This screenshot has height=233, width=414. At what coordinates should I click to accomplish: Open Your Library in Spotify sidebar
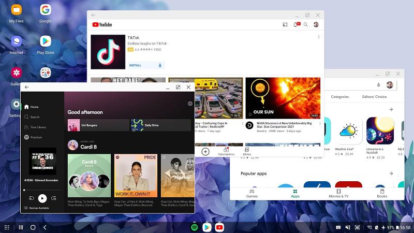[x=35, y=127]
